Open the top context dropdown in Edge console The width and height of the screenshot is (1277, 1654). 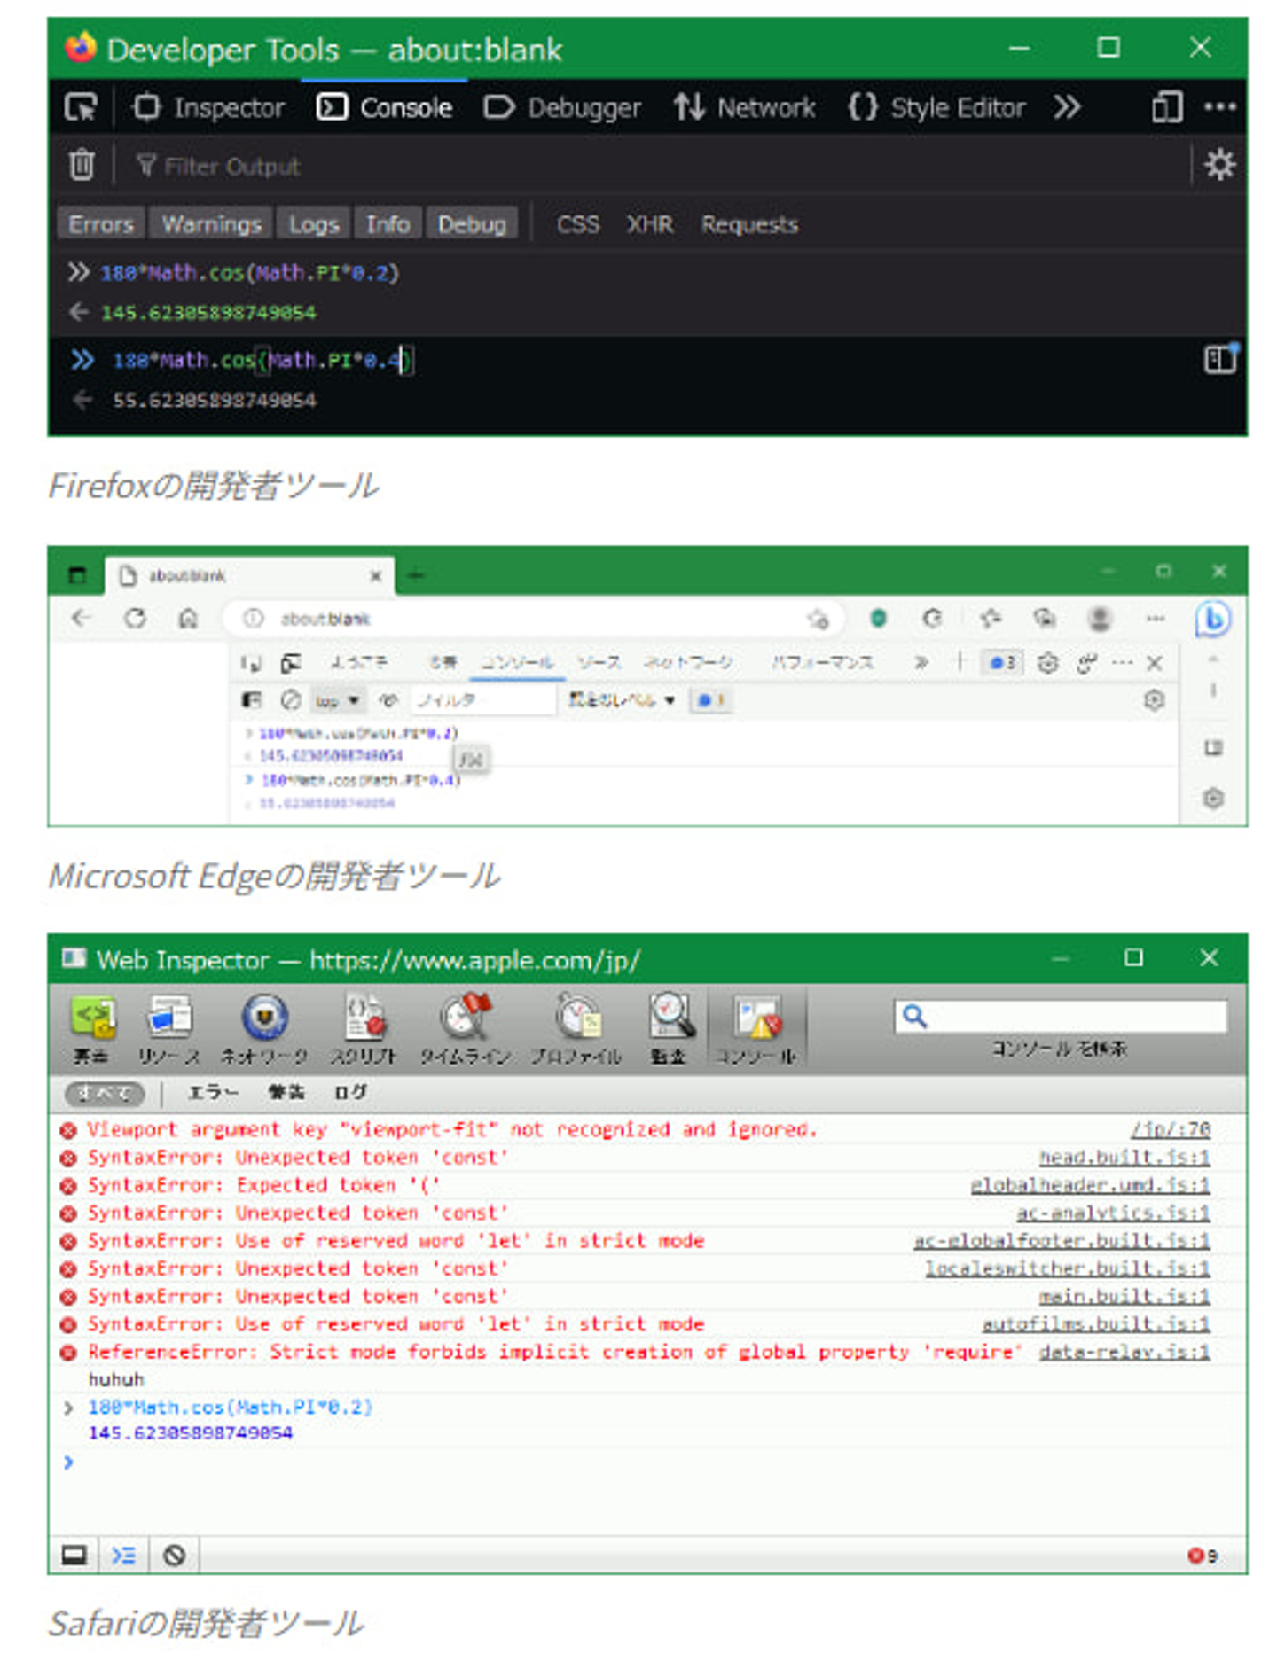pyautogui.click(x=336, y=700)
